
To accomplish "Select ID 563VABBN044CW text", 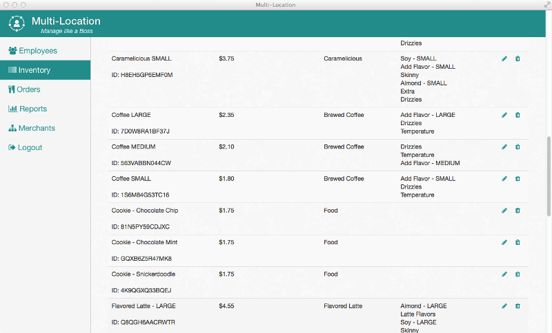I will [141, 163].
